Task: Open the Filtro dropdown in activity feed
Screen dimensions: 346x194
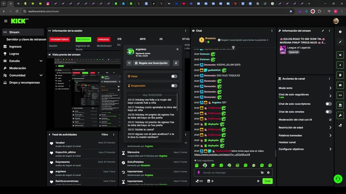Action: point(105,134)
